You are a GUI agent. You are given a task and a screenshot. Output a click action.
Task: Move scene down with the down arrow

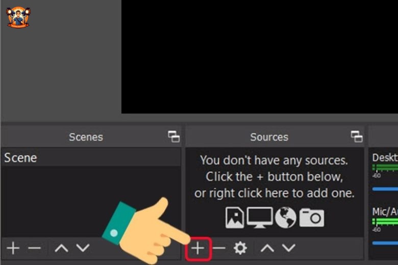[83, 248]
